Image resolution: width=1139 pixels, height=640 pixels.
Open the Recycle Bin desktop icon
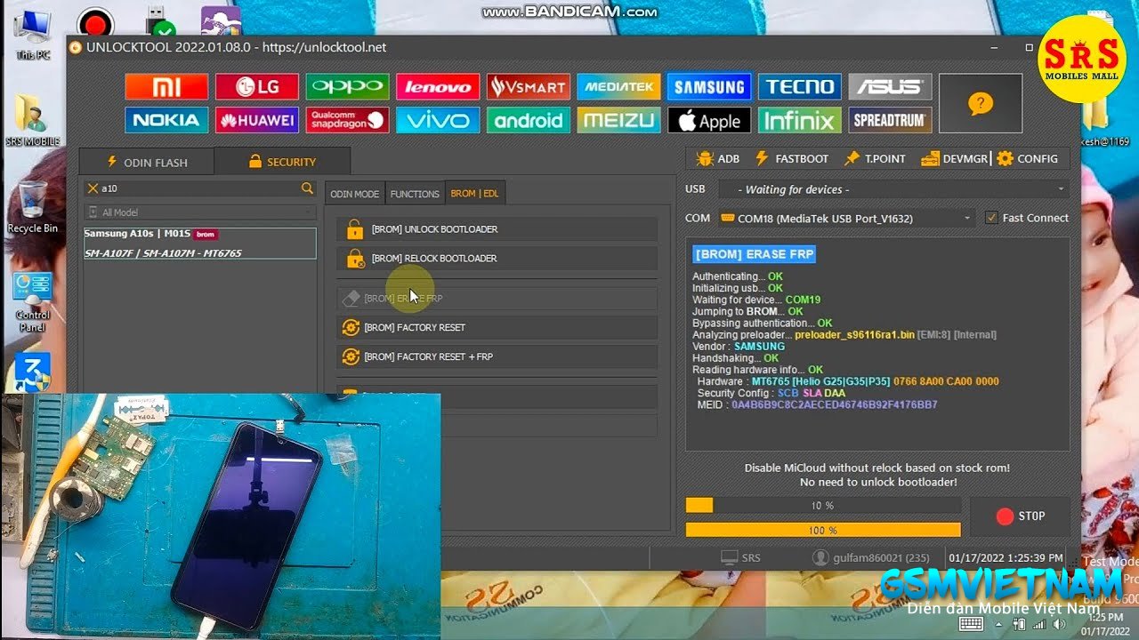32,207
